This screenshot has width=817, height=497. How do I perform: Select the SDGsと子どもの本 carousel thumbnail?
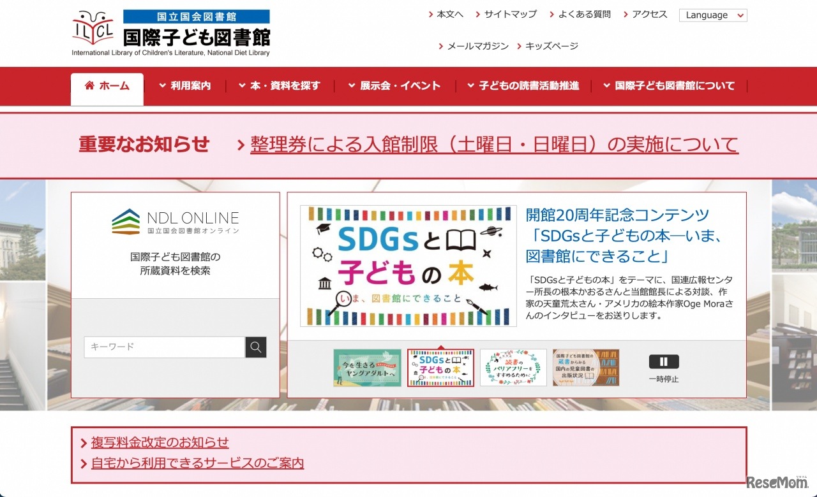(440, 368)
